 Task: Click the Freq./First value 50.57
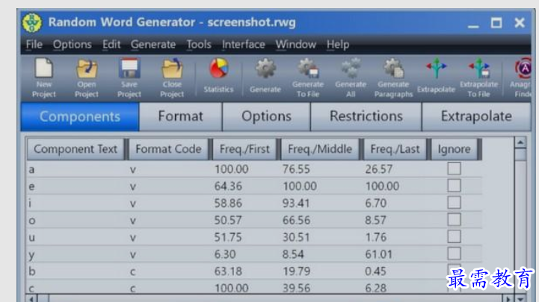click(228, 220)
